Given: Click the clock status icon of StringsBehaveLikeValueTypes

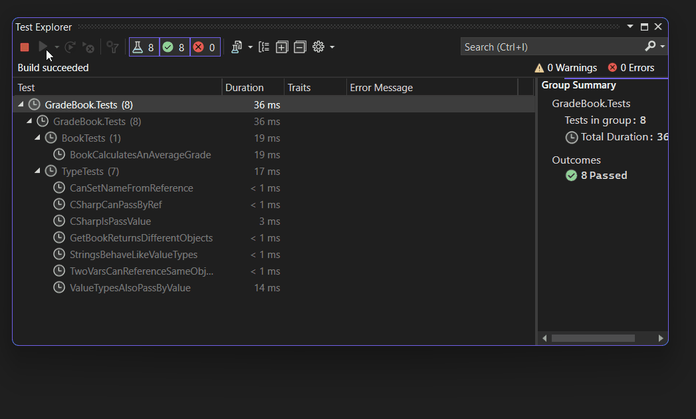Looking at the screenshot, I should [x=59, y=254].
